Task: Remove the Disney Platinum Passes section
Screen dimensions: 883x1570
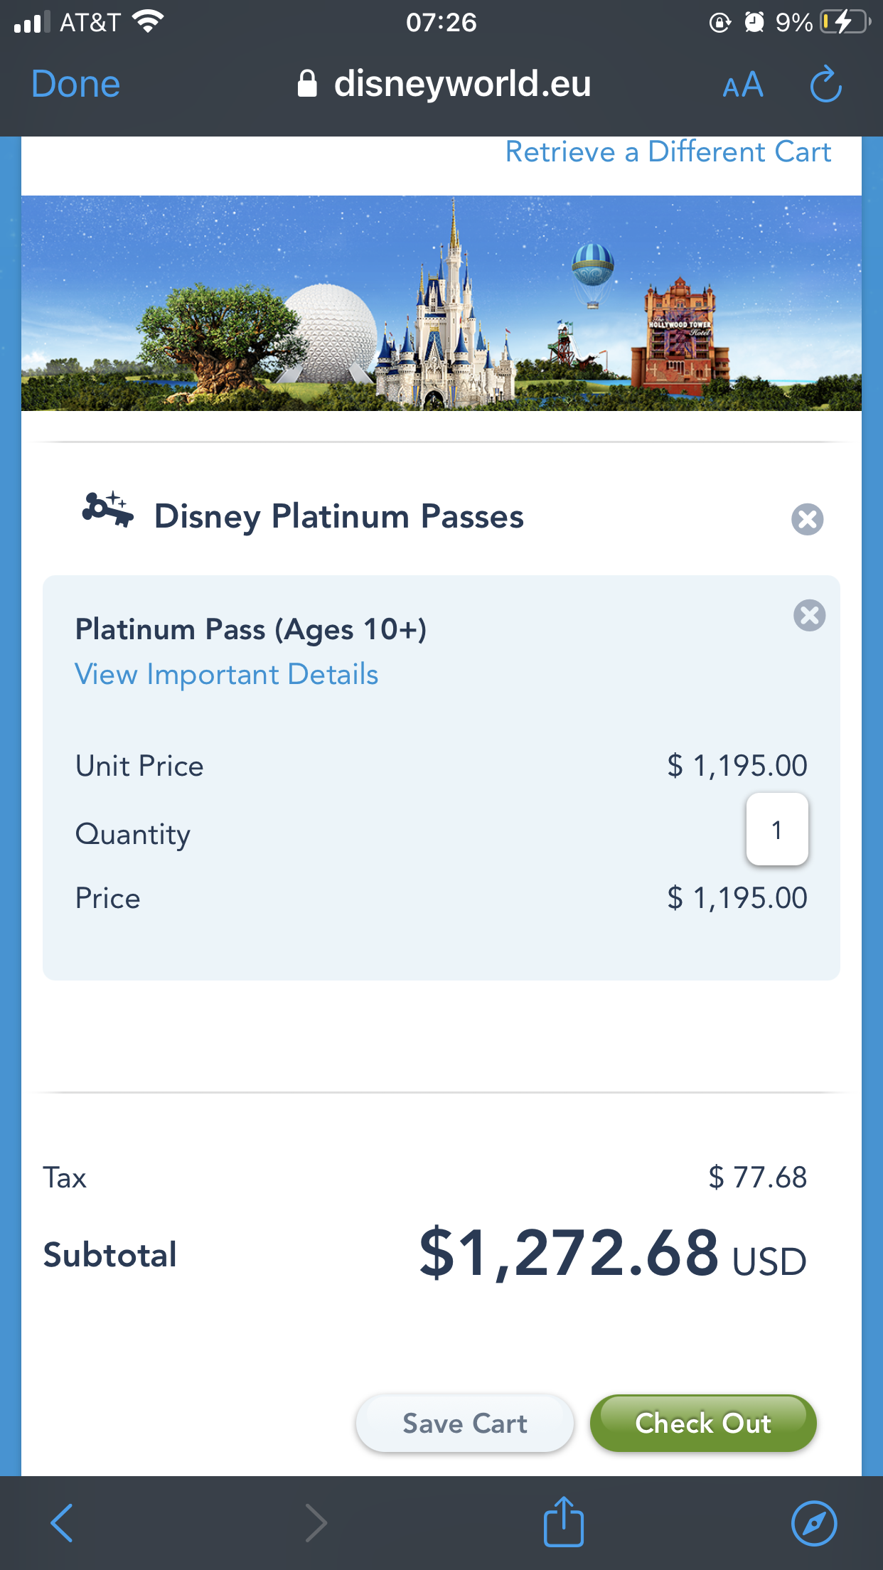Action: [x=807, y=519]
